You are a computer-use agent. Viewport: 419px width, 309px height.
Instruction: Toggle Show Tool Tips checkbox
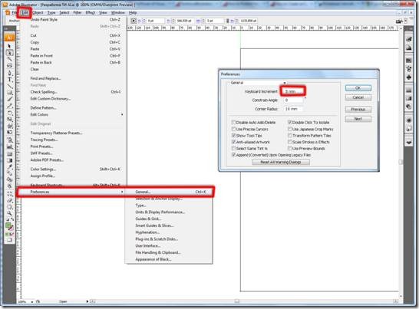233,136
